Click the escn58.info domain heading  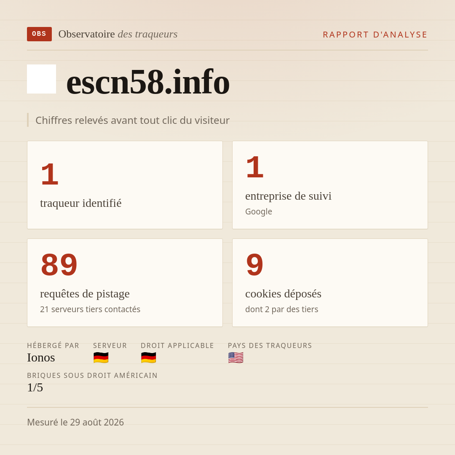[148, 82]
